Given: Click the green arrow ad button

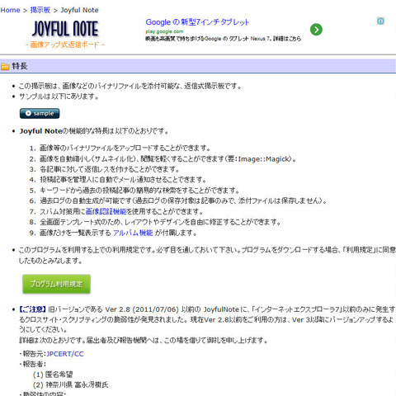Looking at the screenshot, I should (316, 30).
